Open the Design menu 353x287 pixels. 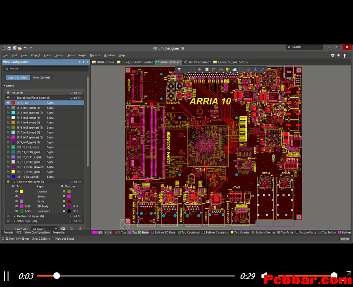59,55
